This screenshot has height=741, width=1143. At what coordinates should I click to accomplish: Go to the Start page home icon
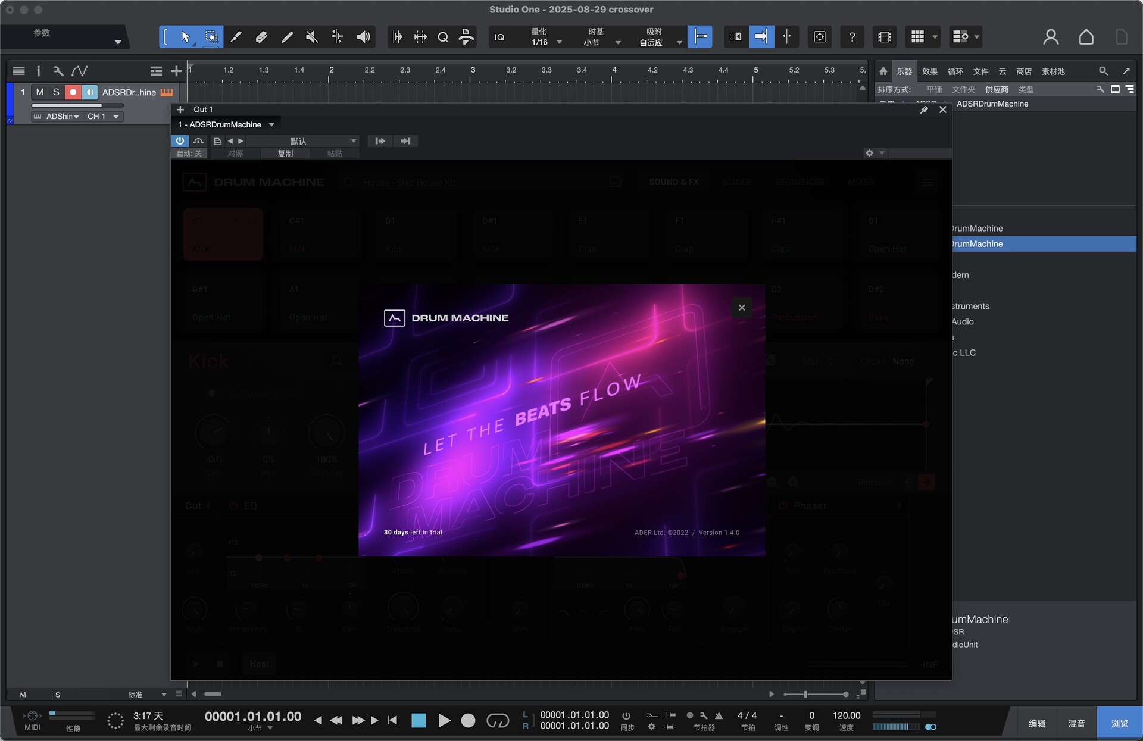click(x=1086, y=37)
